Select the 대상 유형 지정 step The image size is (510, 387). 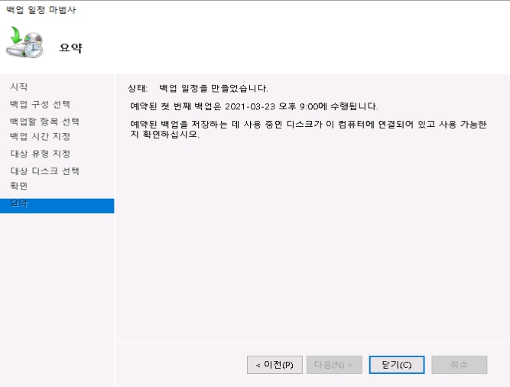click(x=41, y=154)
